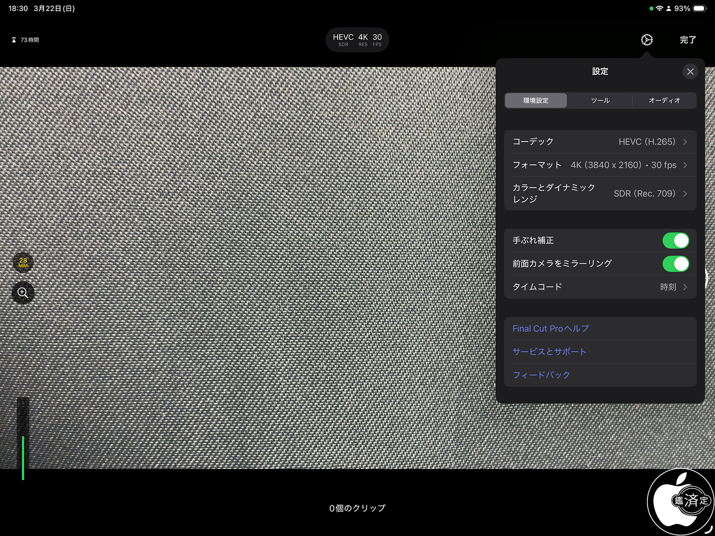Image resolution: width=715 pixels, height=536 pixels.
Task: Select the 28 MM lens button
Action: point(23,263)
